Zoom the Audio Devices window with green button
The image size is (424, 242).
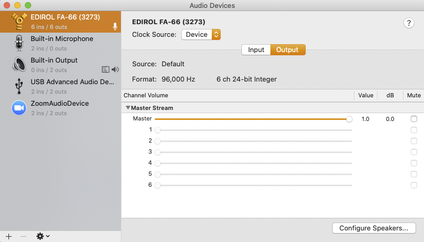28,5
